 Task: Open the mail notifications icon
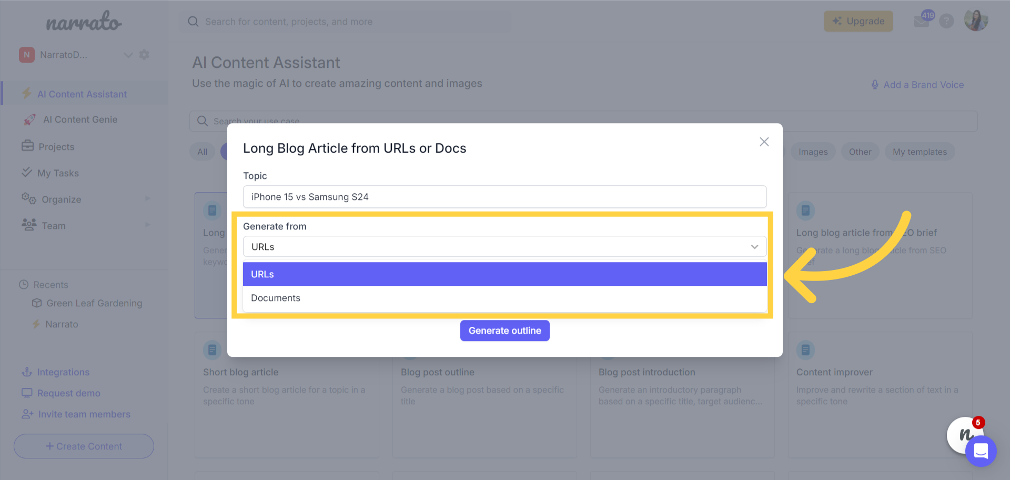pyautogui.click(x=922, y=21)
